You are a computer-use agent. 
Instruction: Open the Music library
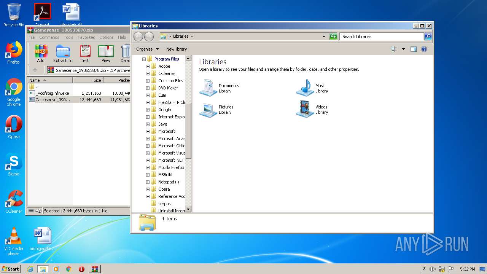pos(312,88)
